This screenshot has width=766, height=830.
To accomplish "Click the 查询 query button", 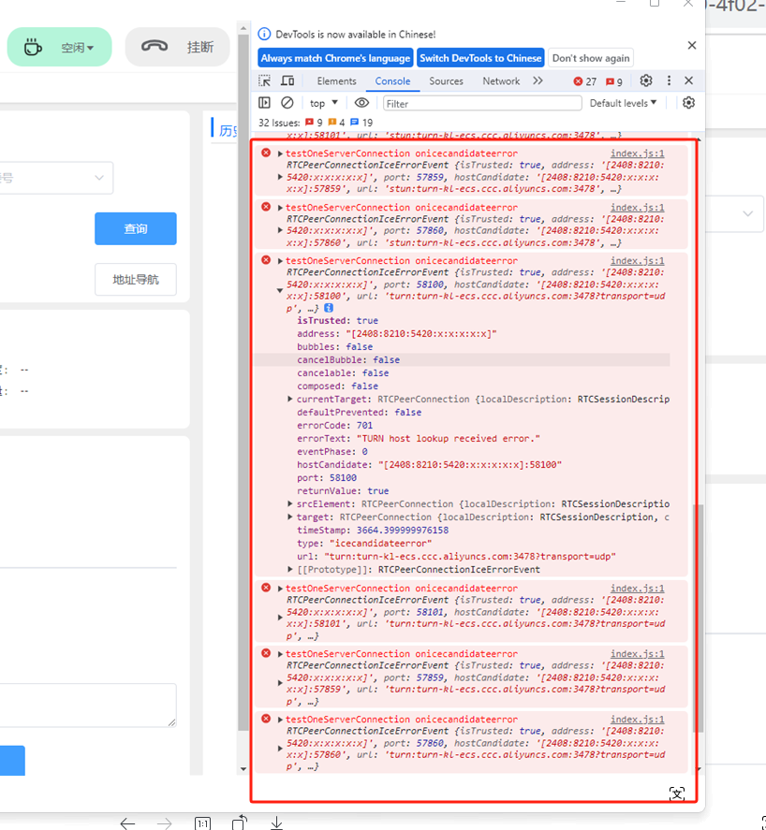I will 136,228.
